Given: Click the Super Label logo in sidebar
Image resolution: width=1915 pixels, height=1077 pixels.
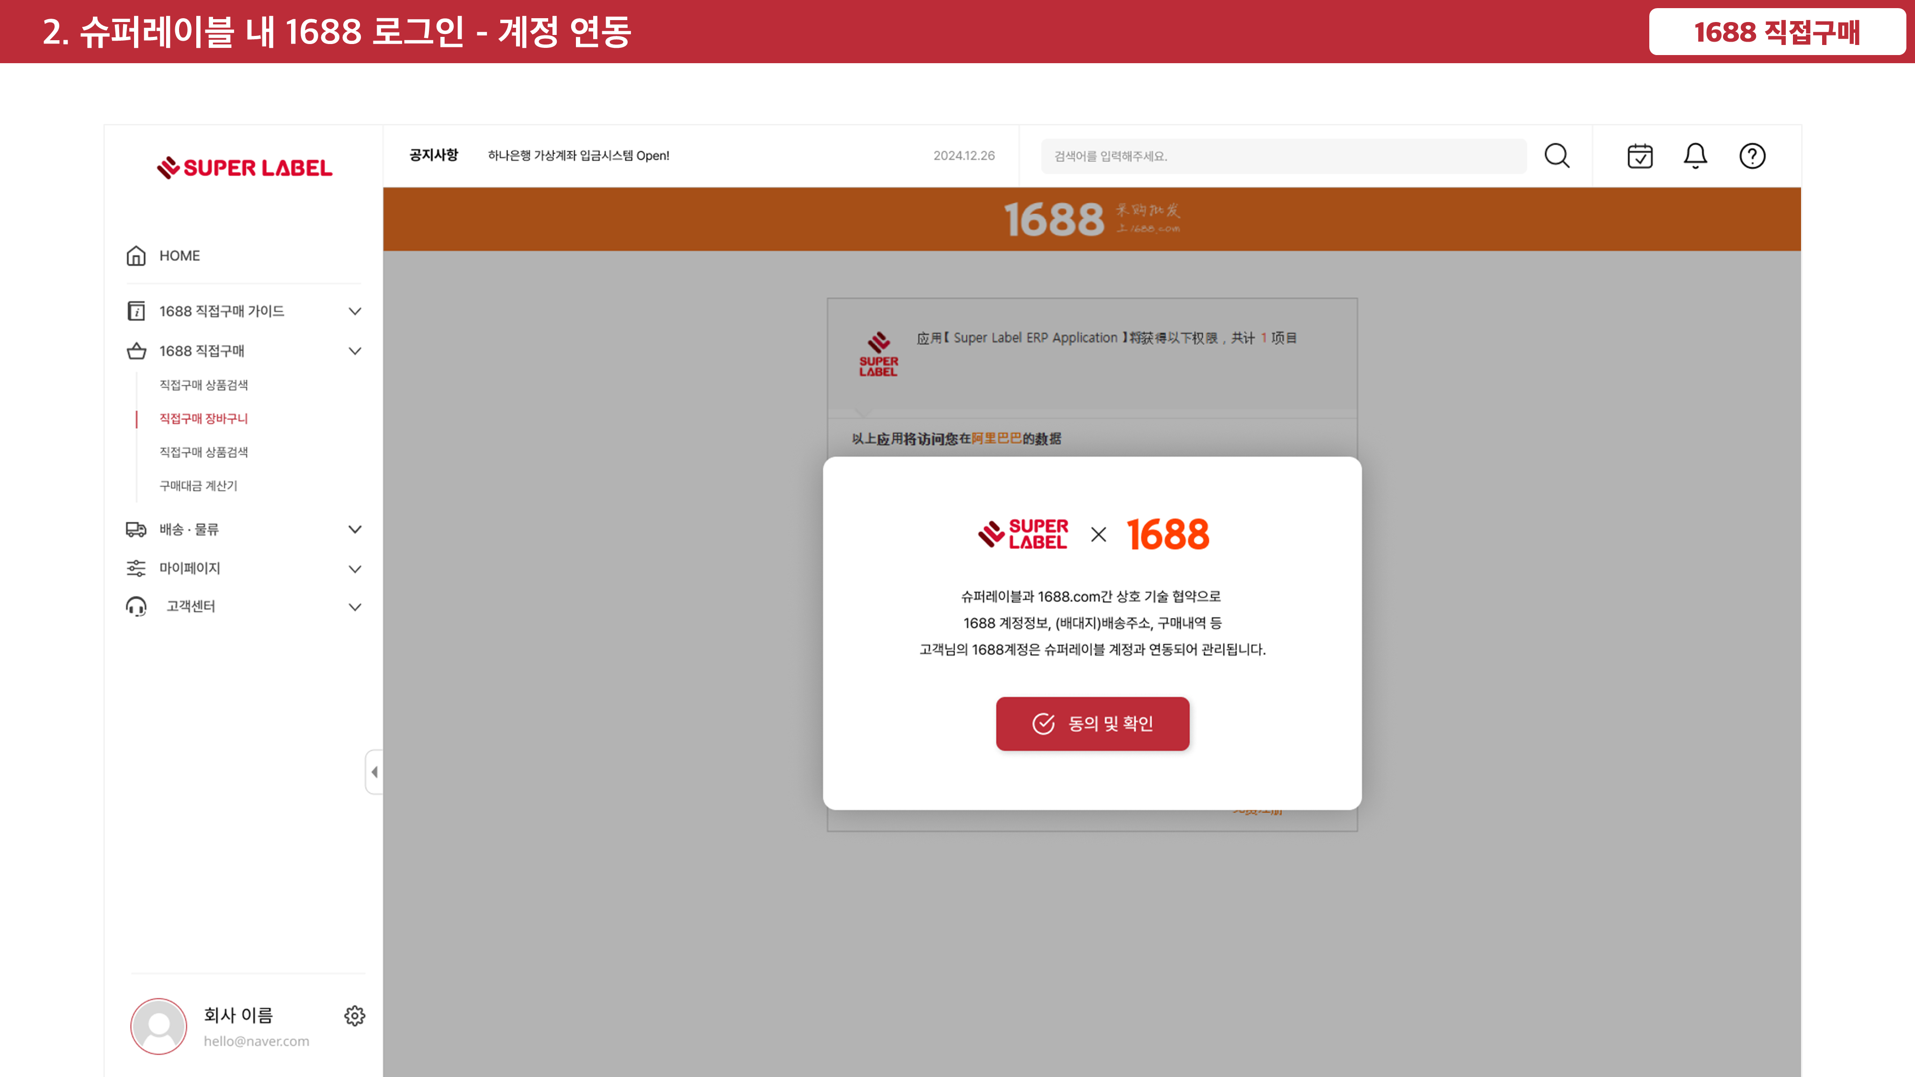Looking at the screenshot, I should pos(245,168).
